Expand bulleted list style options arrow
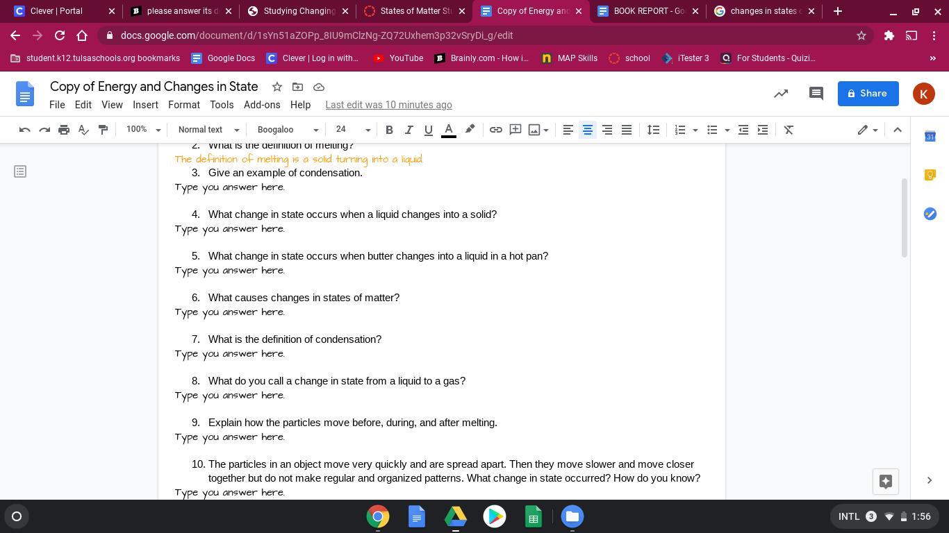949x533 pixels. (727, 130)
